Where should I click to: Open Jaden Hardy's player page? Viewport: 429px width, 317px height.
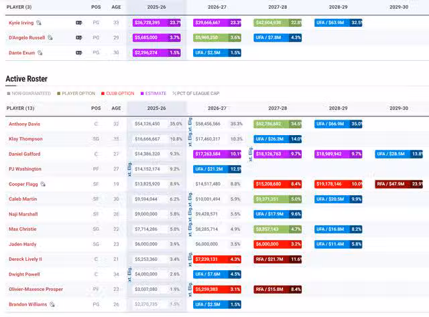[x=22, y=244]
